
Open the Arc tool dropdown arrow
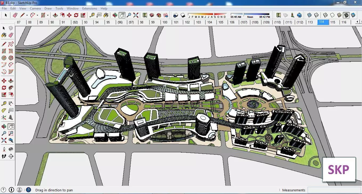click(37, 15)
